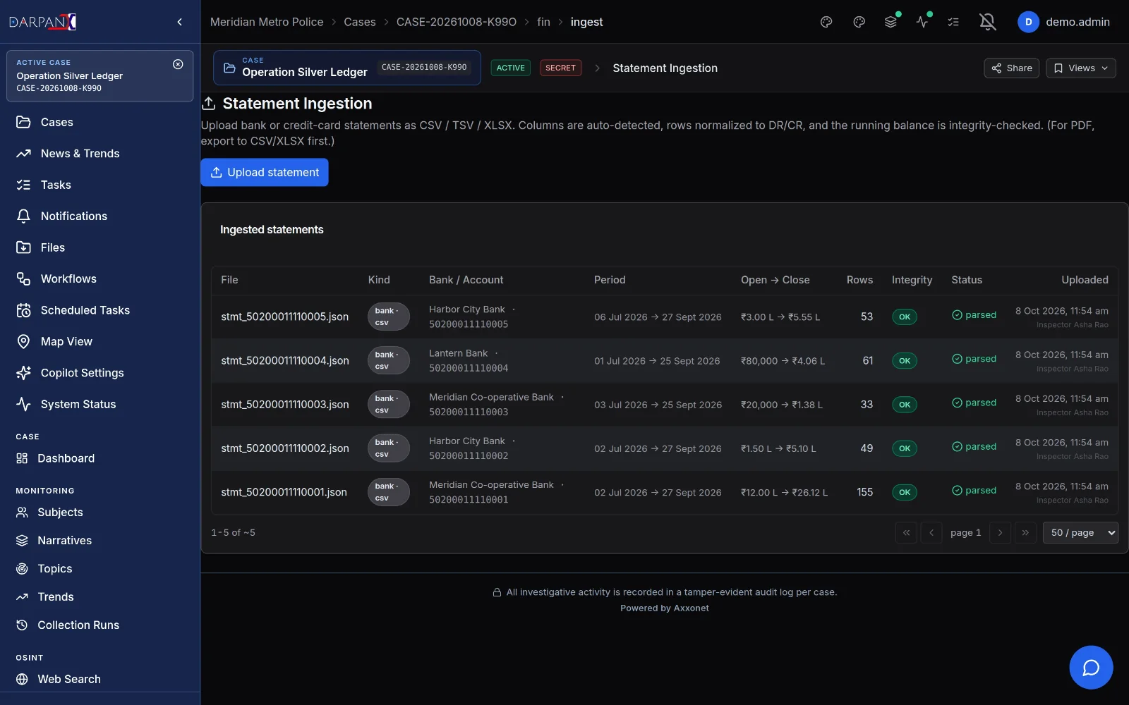Open the 50 / page size dropdown

[x=1080, y=533]
